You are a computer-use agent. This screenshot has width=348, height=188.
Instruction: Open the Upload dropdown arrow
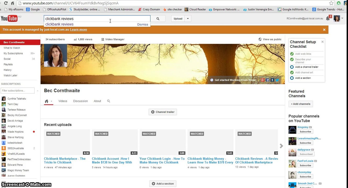pos(188,19)
